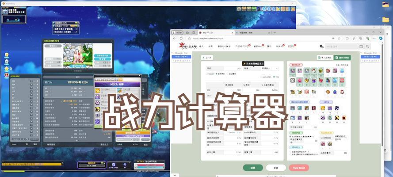The height and width of the screenshot is (177, 393).
Task: Click the top lightbulb icon on game's left edge
Action: (7, 55)
